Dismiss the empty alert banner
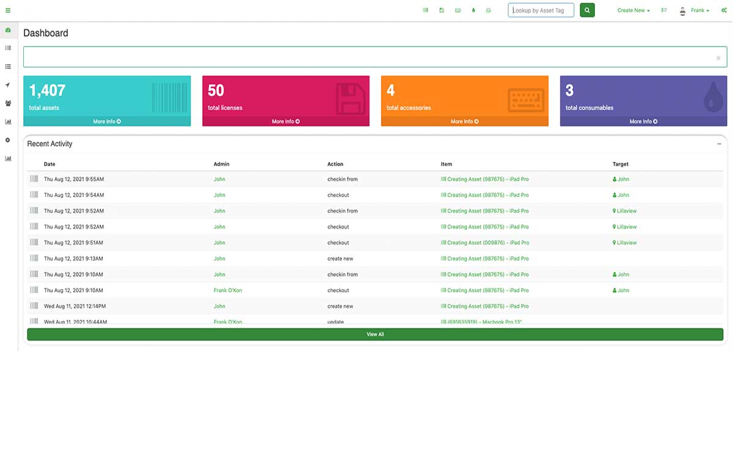The height and width of the screenshot is (468, 733). pos(718,58)
